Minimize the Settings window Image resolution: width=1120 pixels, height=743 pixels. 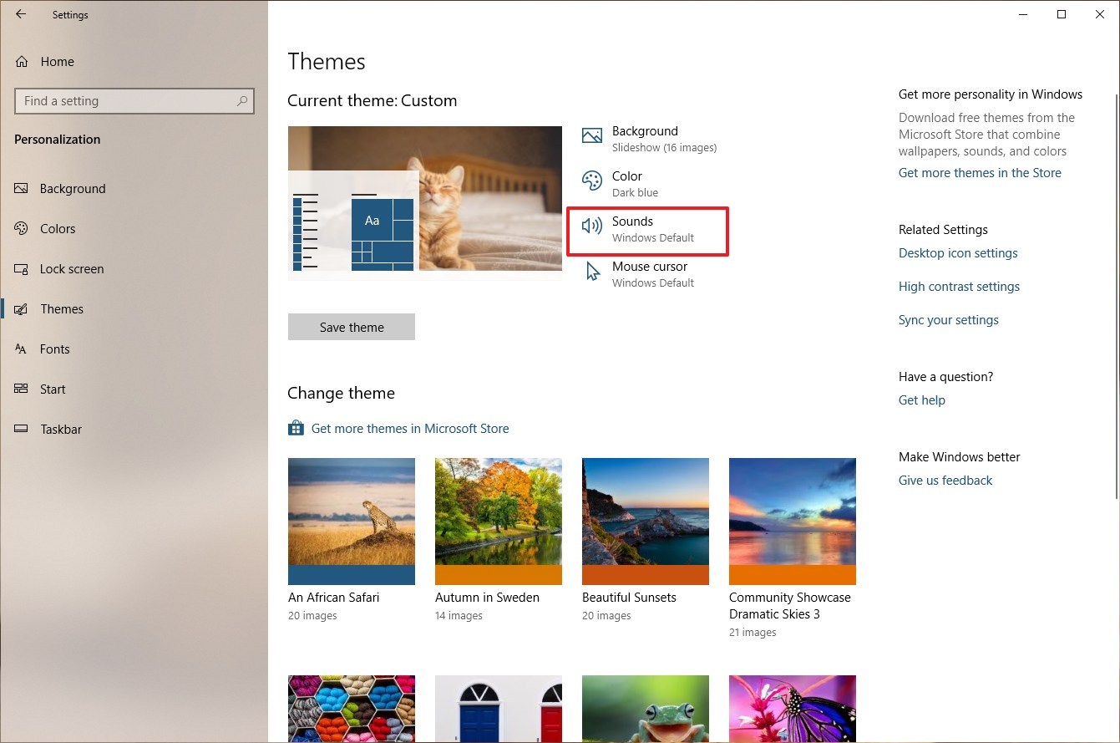tap(1023, 14)
